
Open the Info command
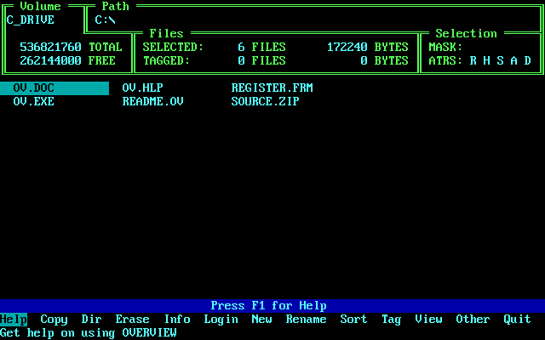coord(177,320)
